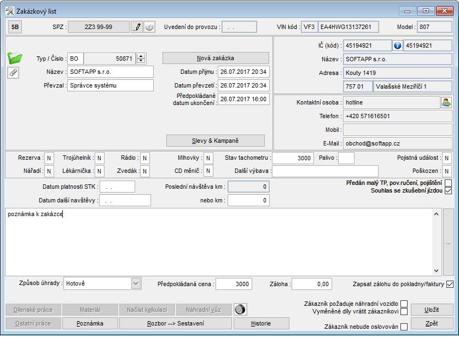
Task: Click the Materiál button
Action: click(90, 310)
